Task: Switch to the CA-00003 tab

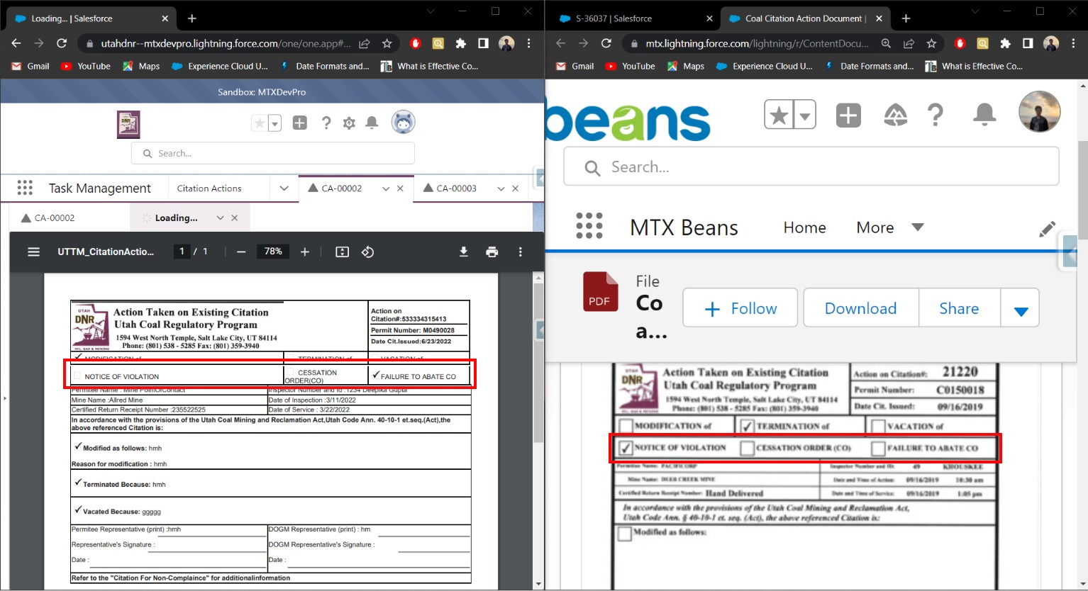Action: pyautogui.click(x=454, y=188)
